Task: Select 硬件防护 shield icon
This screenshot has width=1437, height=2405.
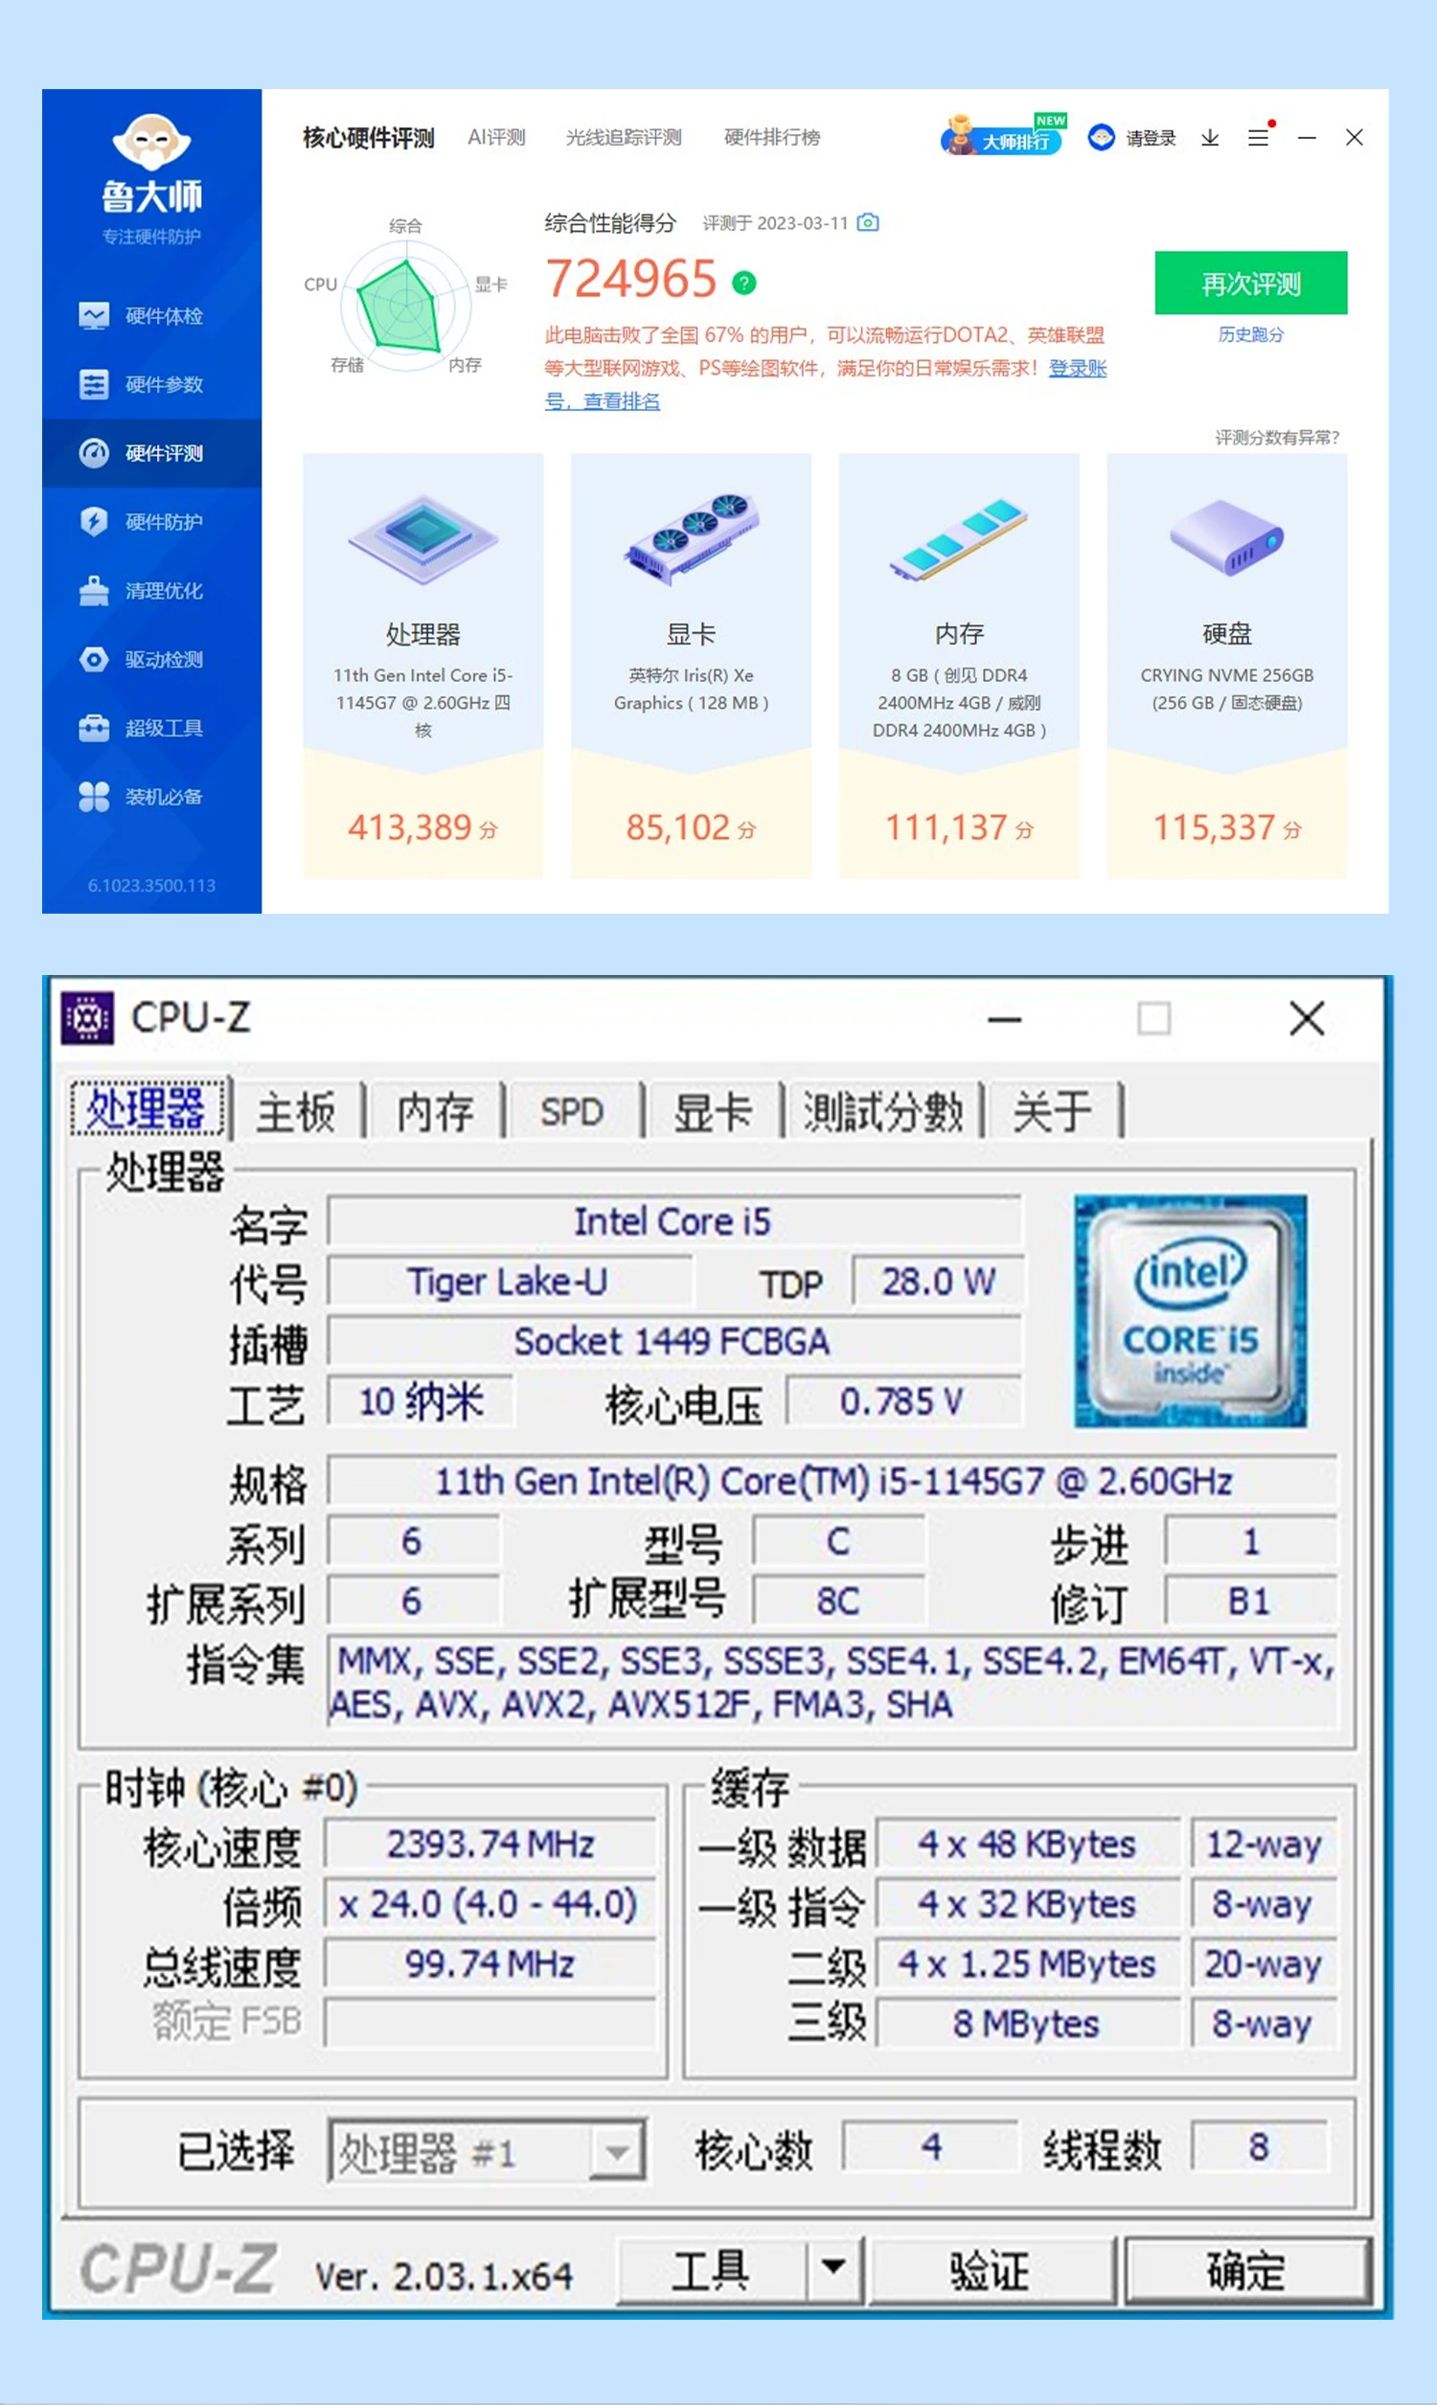Action: (x=94, y=522)
